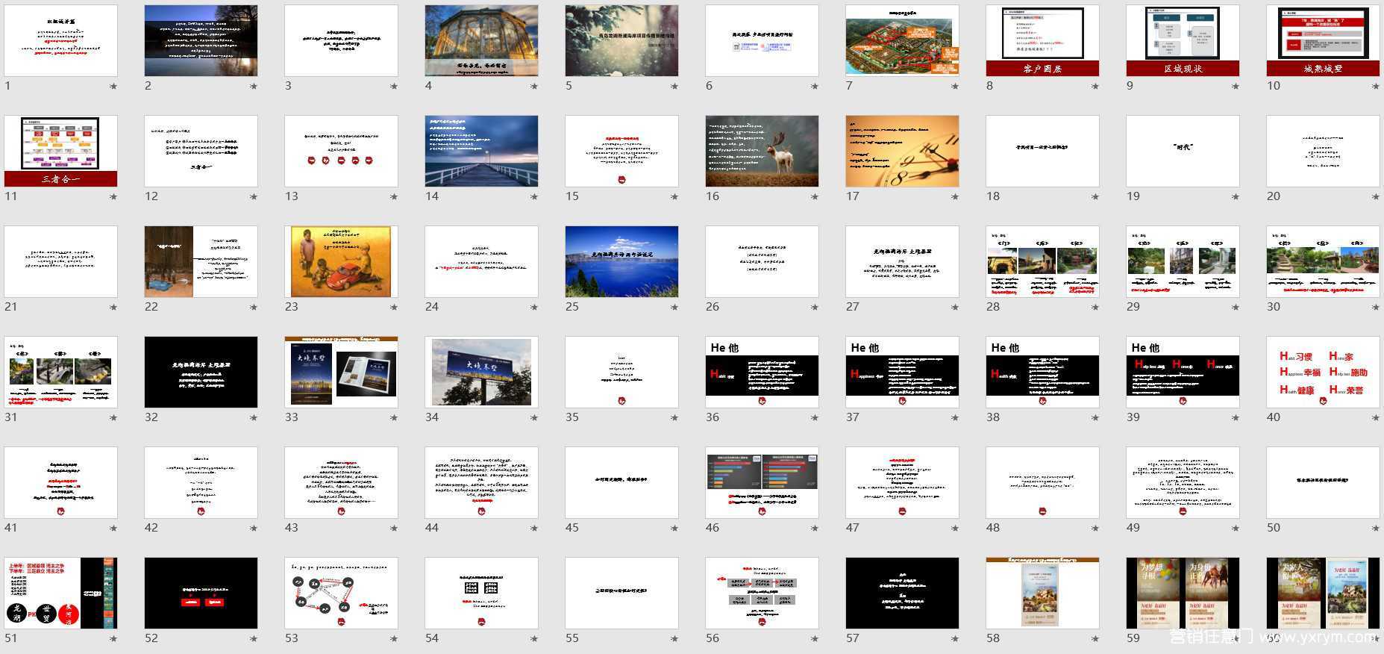1384x654 pixels.
Task: Click the transition star under slide 52
Action: [x=254, y=639]
